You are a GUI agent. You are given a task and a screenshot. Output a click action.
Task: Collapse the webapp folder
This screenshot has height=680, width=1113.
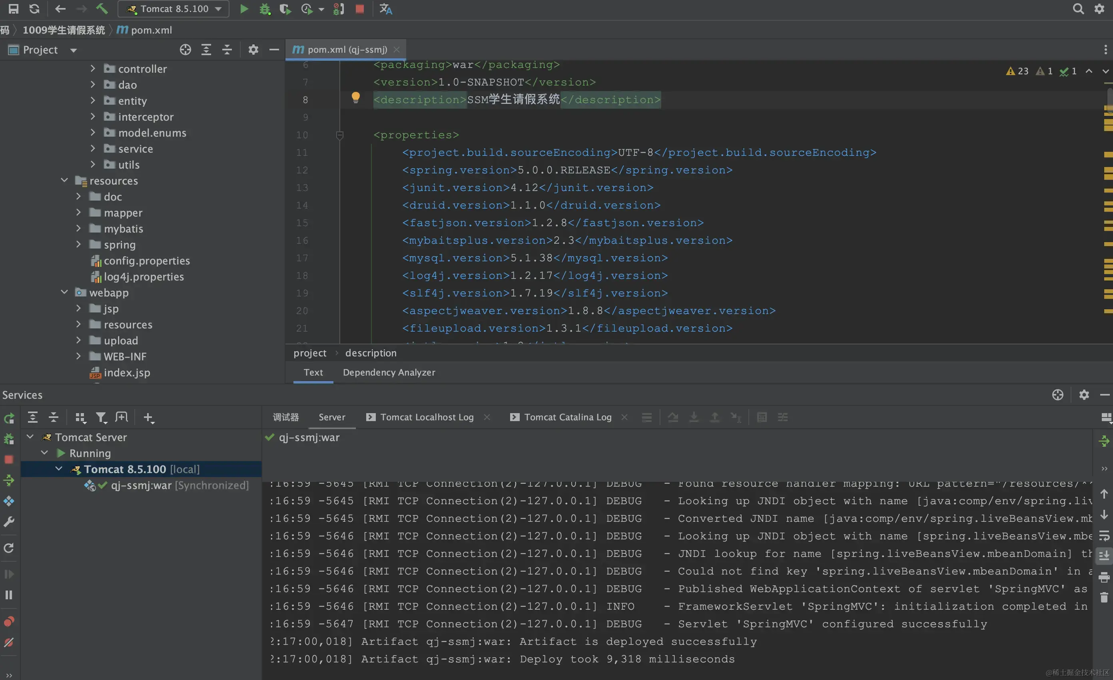[64, 292]
